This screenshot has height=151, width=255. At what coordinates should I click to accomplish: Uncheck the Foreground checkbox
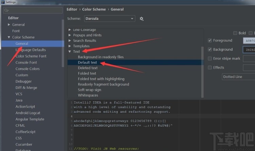point(210,40)
